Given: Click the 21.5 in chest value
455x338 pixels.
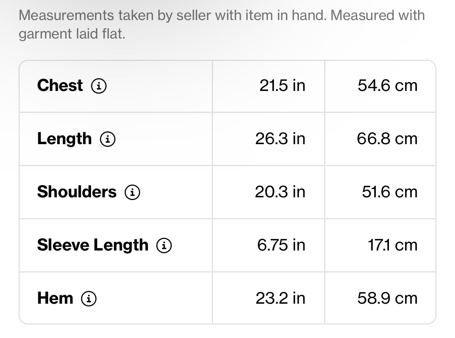Looking at the screenshot, I should pos(282,86).
